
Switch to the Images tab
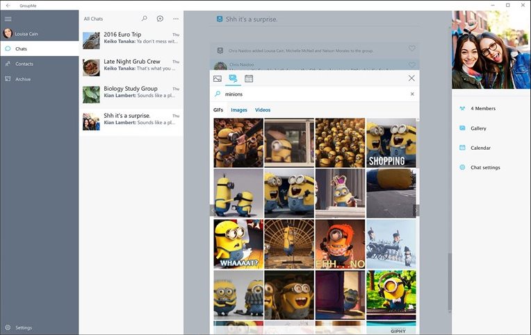click(x=239, y=110)
